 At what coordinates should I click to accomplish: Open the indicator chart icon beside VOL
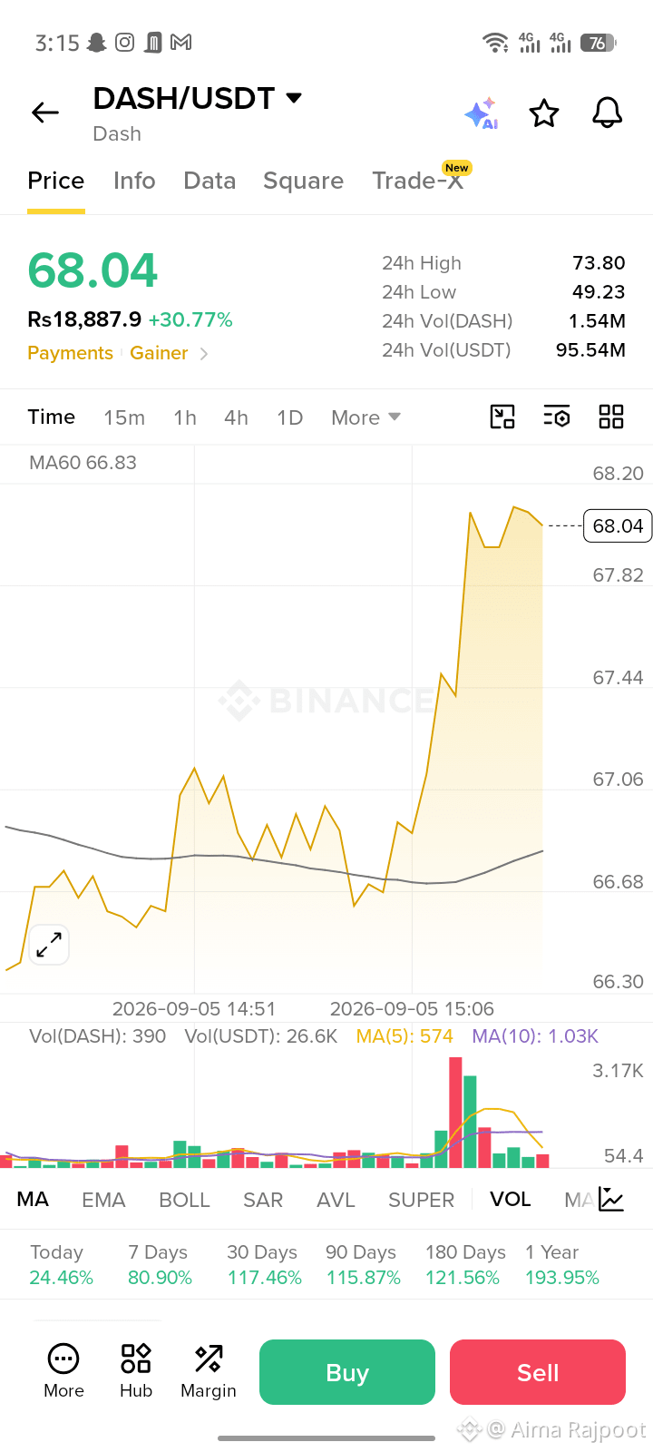611,1200
